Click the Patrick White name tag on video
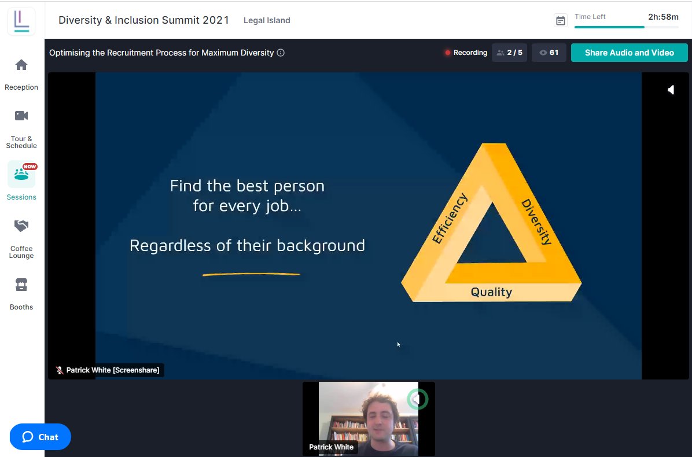The height and width of the screenshot is (457, 692). 331,447
